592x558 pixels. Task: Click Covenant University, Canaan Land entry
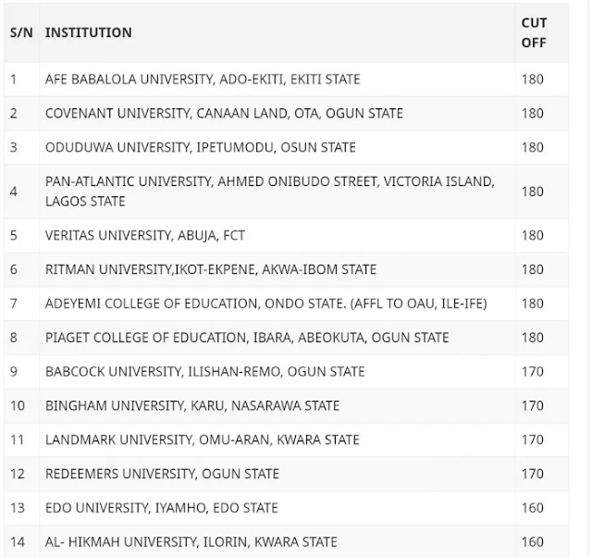[x=224, y=114]
